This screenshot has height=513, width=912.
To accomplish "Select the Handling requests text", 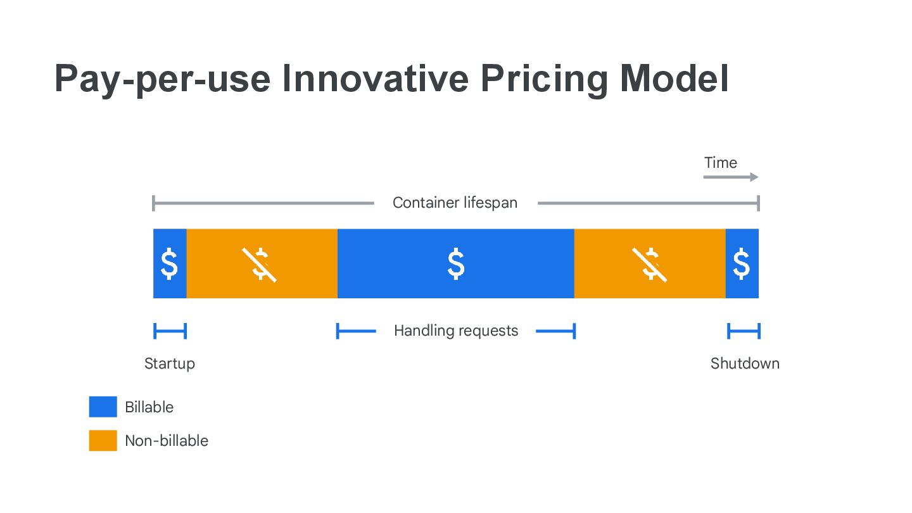I will (456, 331).
